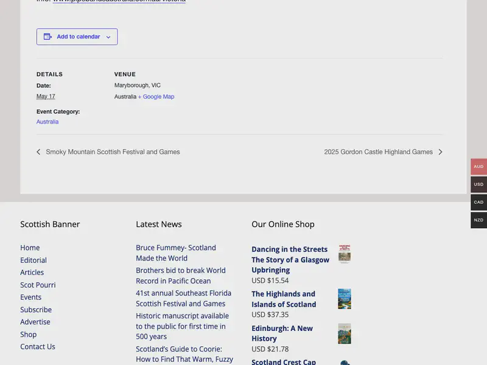This screenshot has height=365, width=487.
Task: Click the previous event left chevron
Action: (x=38, y=151)
